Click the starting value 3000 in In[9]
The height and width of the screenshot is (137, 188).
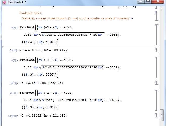click(x=49, y=75)
